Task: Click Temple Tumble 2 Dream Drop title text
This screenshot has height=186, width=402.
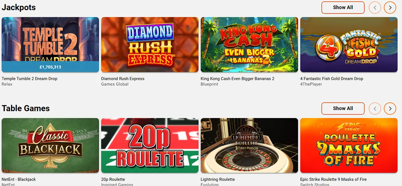Action: coord(29,79)
